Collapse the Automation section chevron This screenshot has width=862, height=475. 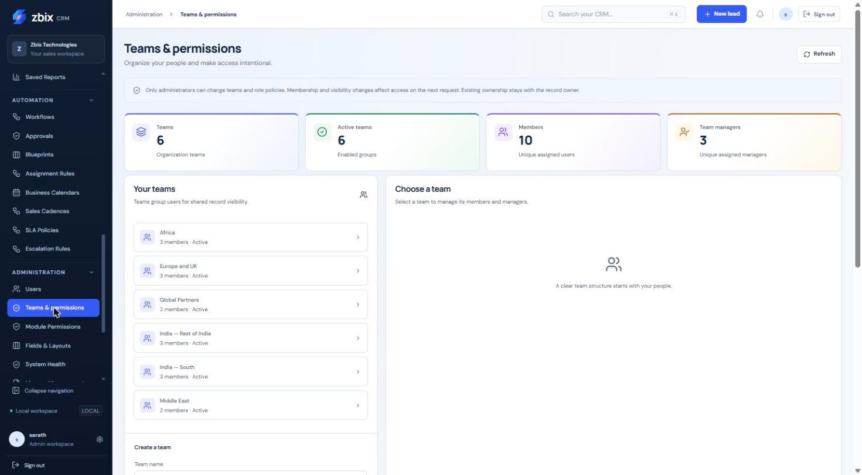point(91,101)
